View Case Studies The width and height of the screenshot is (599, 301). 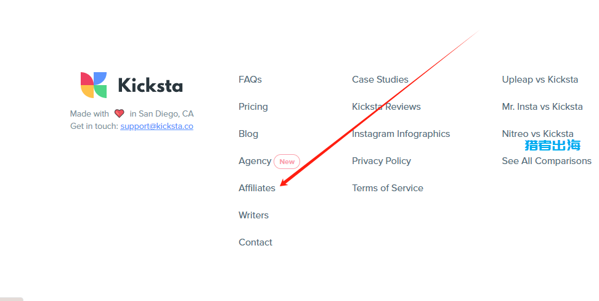point(380,80)
